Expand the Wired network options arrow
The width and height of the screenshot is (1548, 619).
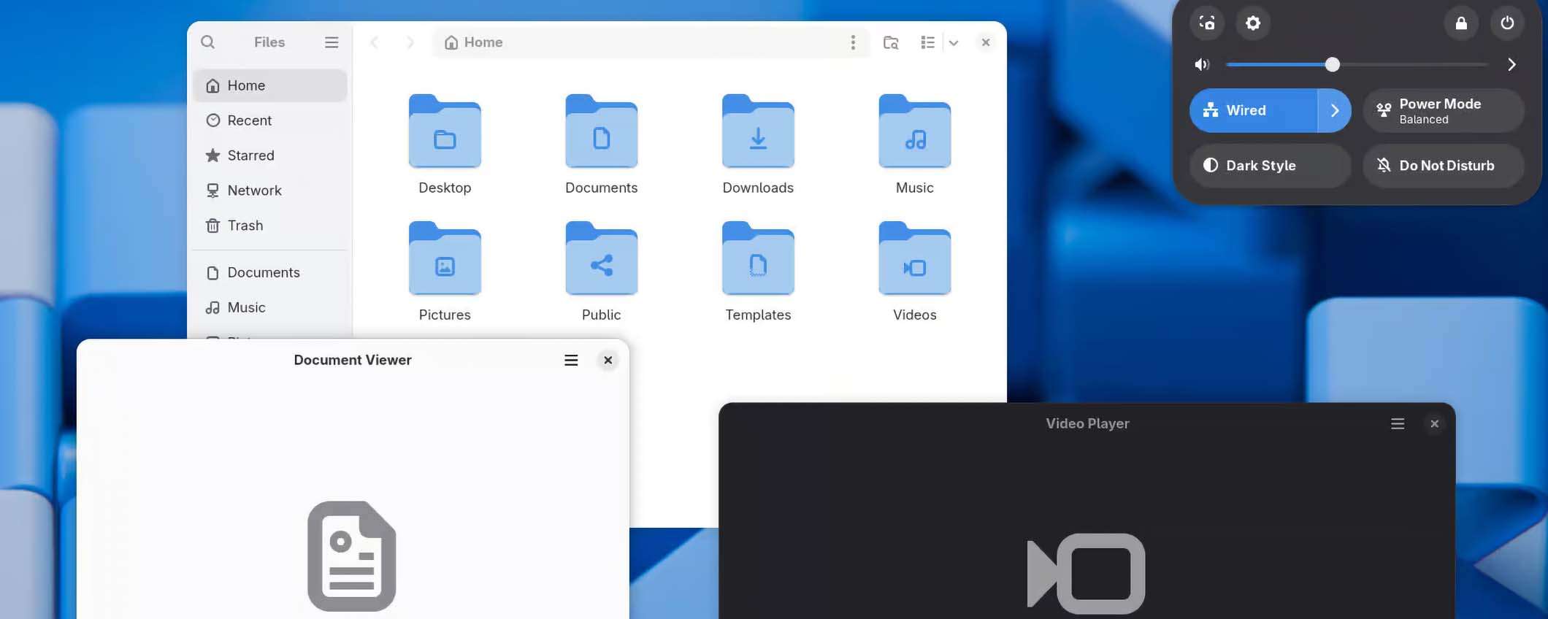pos(1335,111)
